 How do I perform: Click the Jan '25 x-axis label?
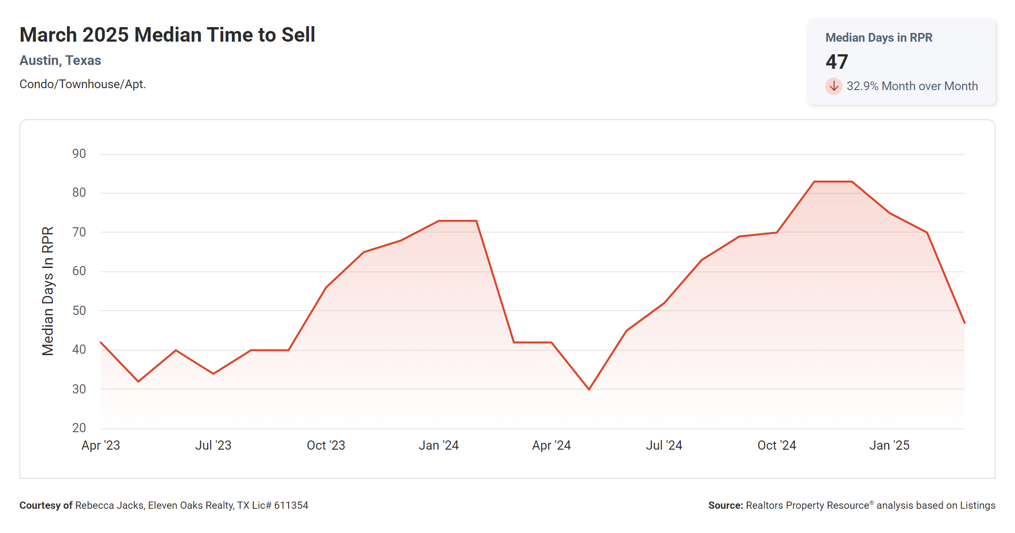(x=889, y=445)
